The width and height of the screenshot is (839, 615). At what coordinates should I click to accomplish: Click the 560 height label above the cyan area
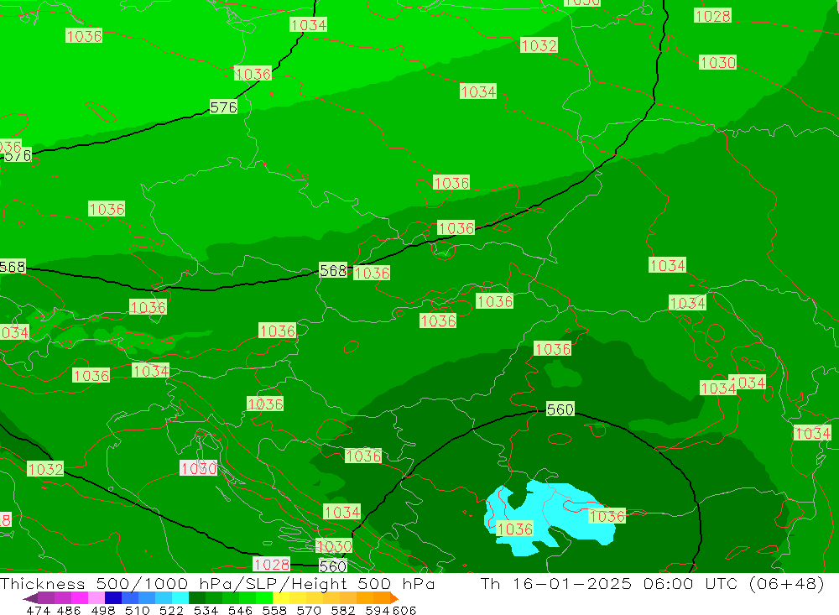pyautogui.click(x=560, y=409)
